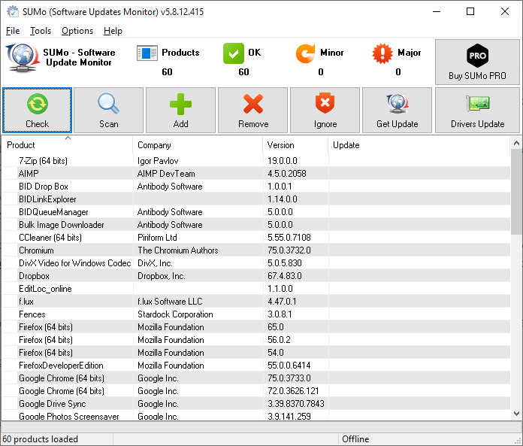
Task: Sort by the Update column header
Action: point(419,145)
